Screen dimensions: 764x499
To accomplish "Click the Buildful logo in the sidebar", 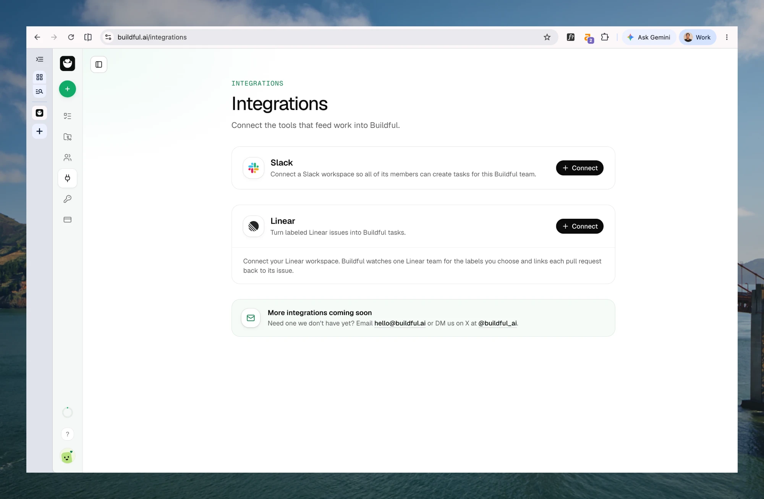I will coord(68,63).
